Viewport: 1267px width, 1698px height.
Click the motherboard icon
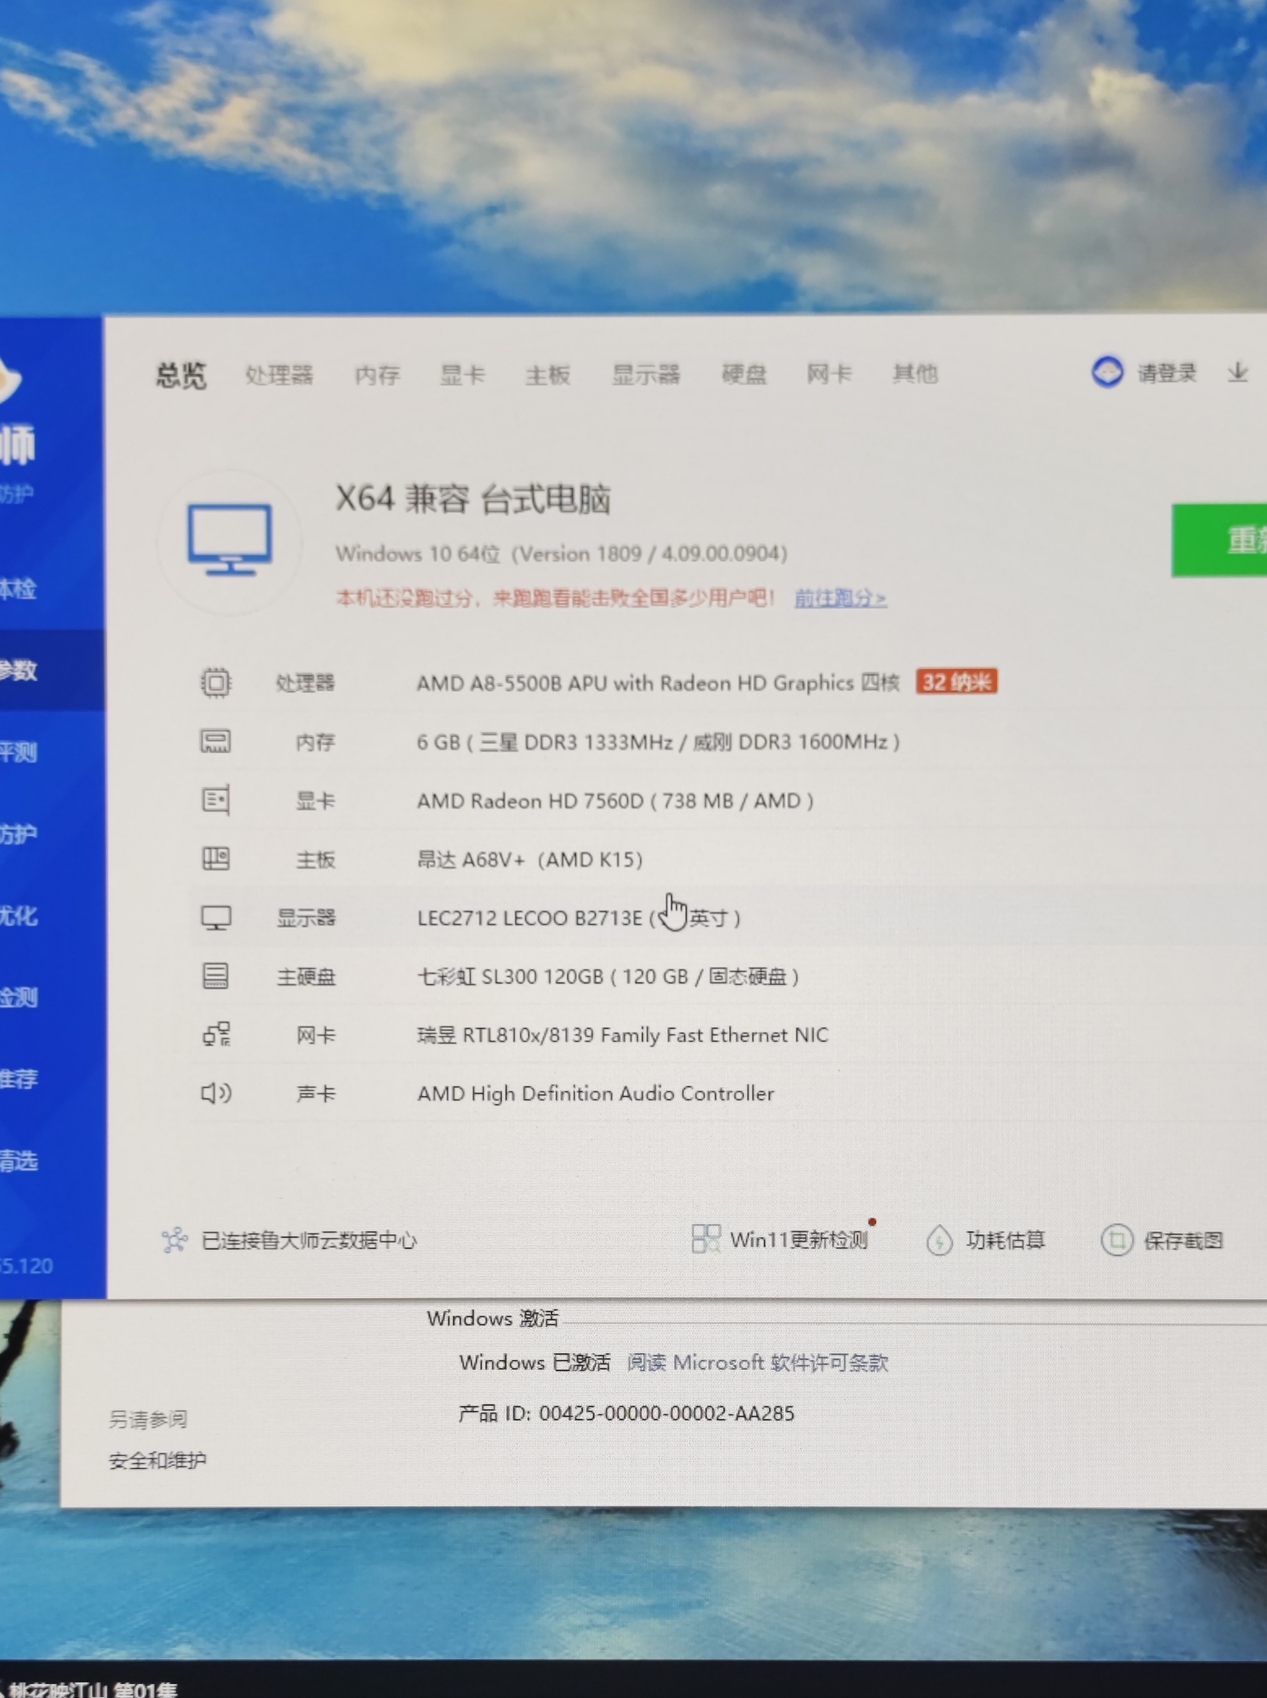(216, 858)
